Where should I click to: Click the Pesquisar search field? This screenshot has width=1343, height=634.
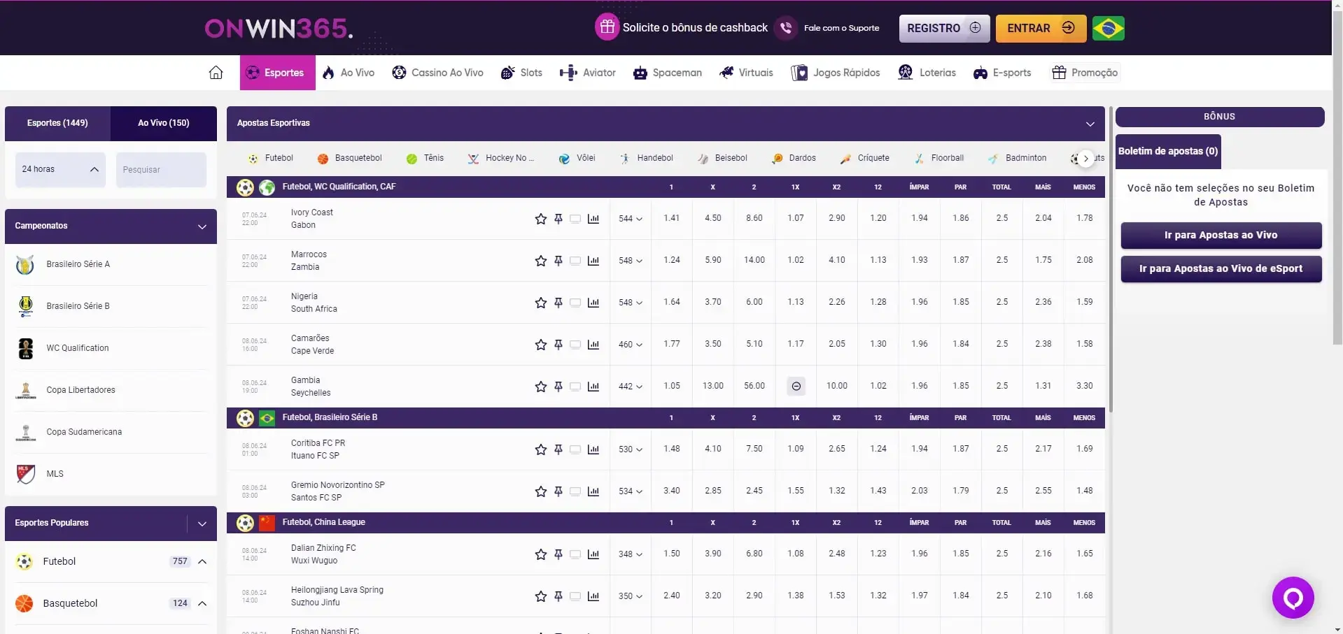(x=161, y=170)
